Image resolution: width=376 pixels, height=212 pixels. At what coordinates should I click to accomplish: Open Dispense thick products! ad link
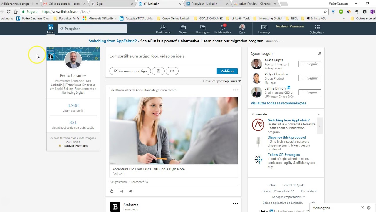pos(287,138)
